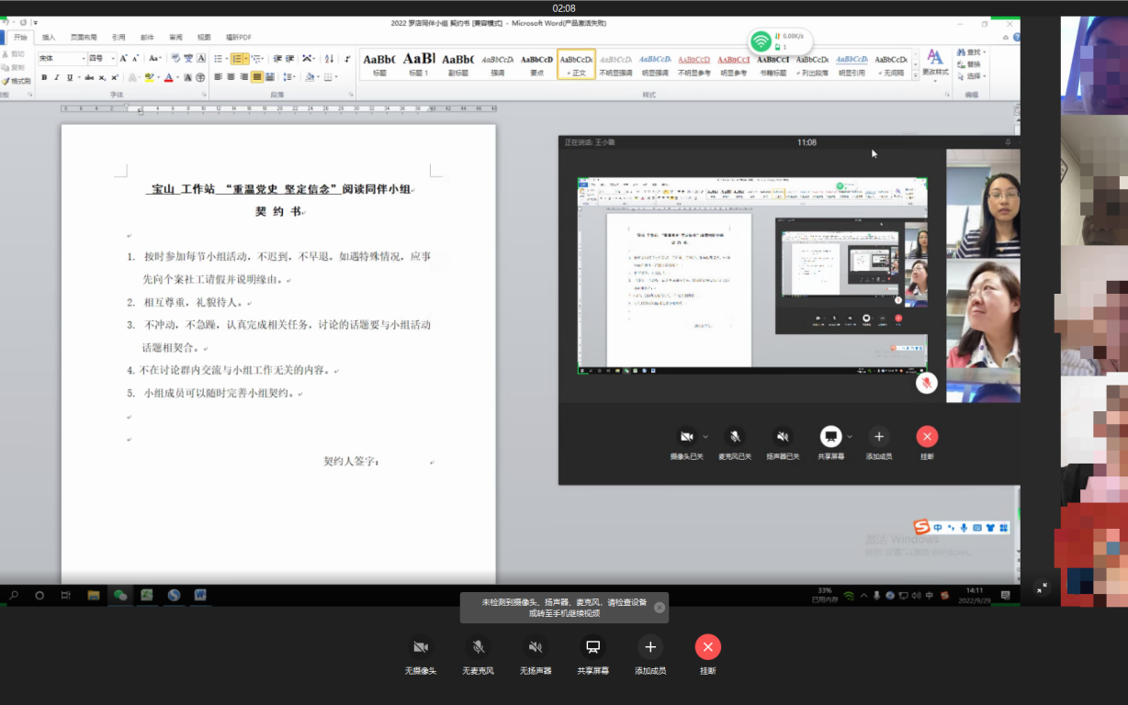The height and width of the screenshot is (705, 1128).
Task: Toggle the 无扬声器 speaker button
Action: coord(536,647)
